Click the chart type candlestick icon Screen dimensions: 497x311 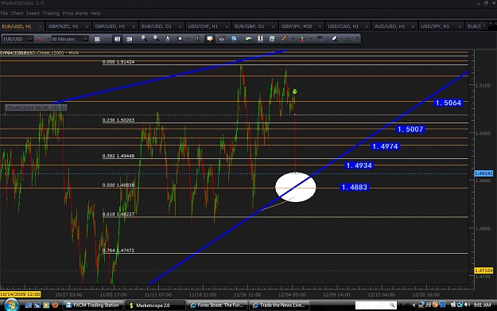click(97, 39)
